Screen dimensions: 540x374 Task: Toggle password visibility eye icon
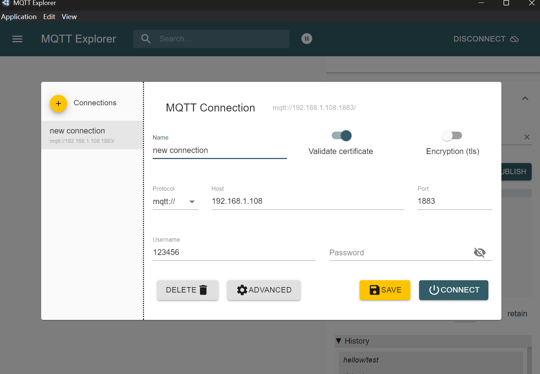[479, 252]
